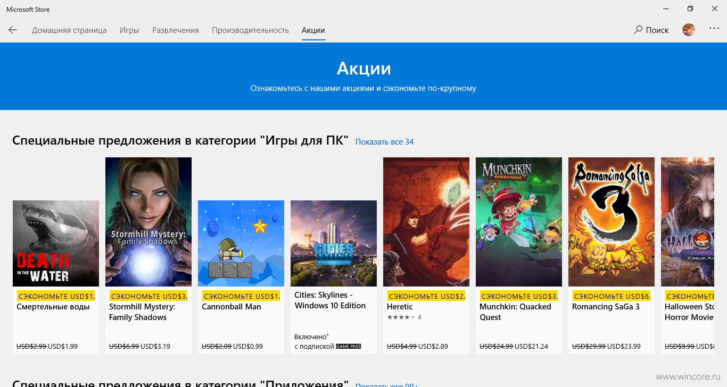
Task: Click the Поиск search label
Action: (657, 30)
